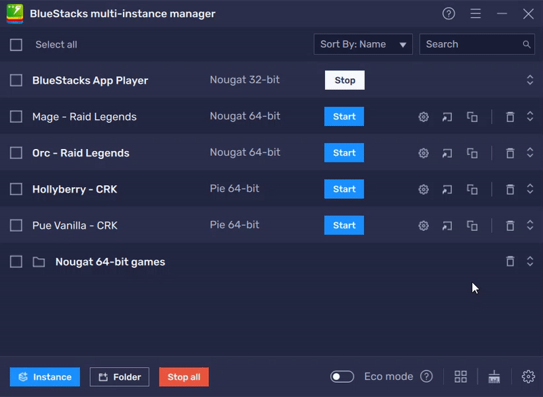Create desktop shortcut for Pue Vanilla - CRK
543x397 pixels.
447,226
